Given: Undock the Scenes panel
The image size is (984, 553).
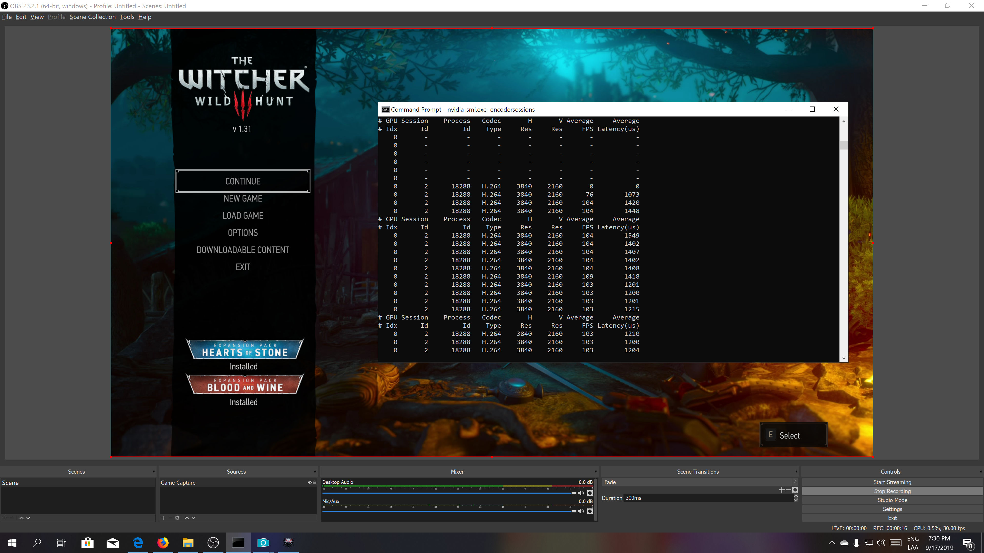Looking at the screenshot, I should (x=153, y=471).
